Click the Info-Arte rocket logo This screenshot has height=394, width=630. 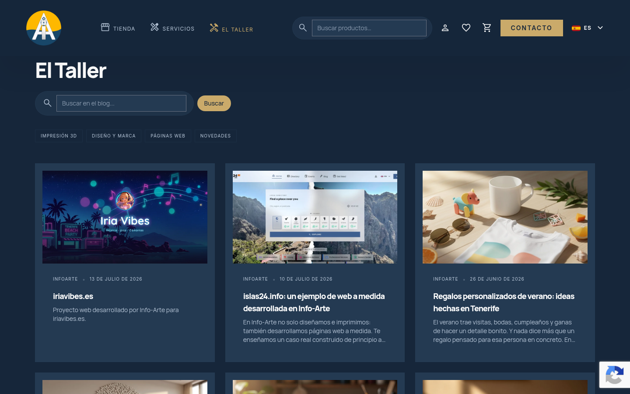pyautogui.click(x=44, y=28)
